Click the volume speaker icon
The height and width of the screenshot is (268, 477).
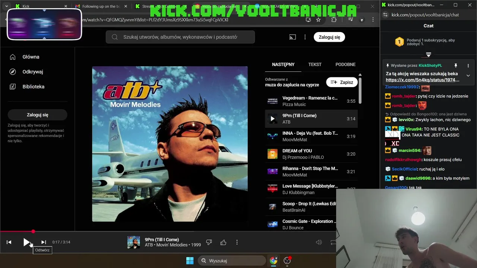(x=319, y=242)
